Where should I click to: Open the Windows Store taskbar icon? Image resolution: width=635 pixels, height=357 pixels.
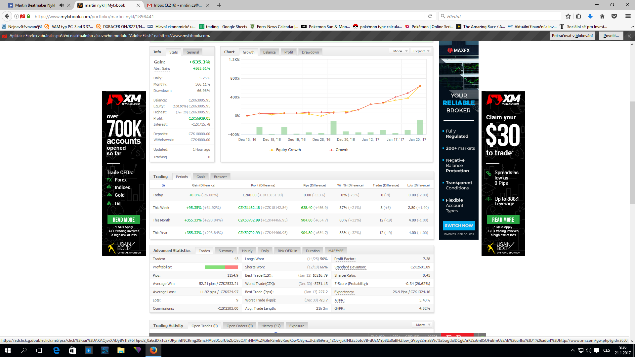tap(72, 350)
